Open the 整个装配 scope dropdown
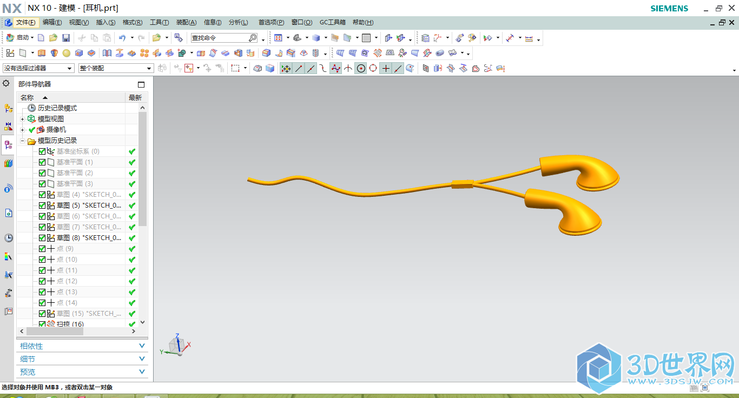Screen dimensions: 739x398 116,68
